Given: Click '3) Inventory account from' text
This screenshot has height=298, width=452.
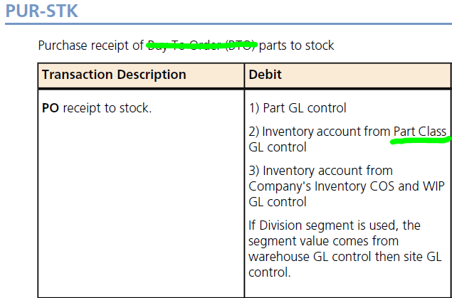Looking at the screenshot, I should [320, 171].
